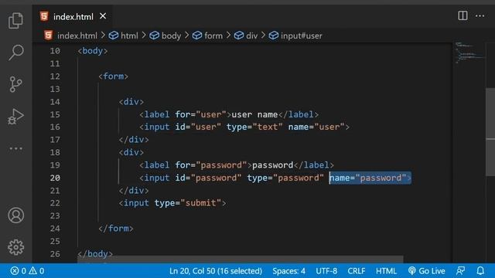
Task: Change indentation via Spaces: 4
Action: click(x=288, y=271)
